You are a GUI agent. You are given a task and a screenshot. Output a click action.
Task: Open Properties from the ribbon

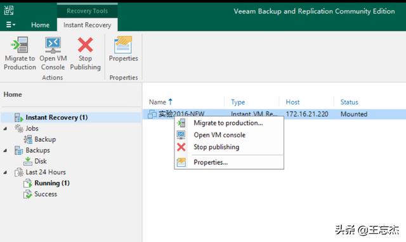[123, 49]
